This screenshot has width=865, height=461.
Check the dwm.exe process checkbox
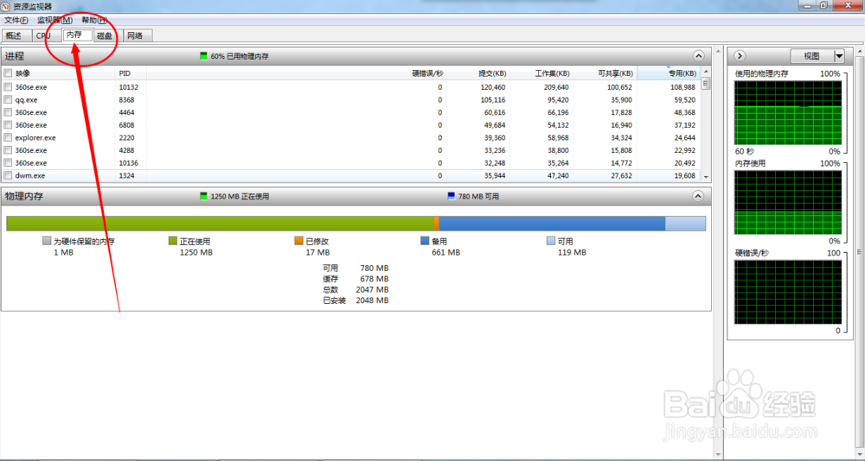[8, 176]
